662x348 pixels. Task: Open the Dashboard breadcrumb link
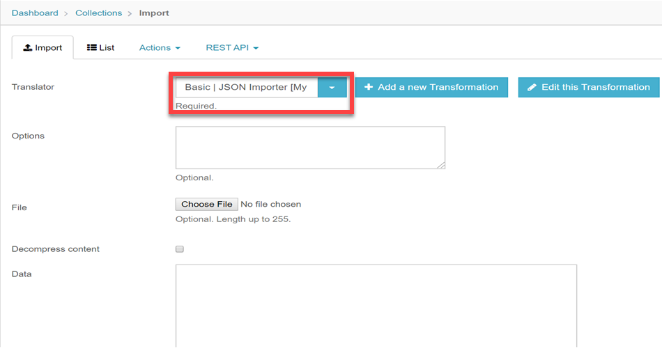(x=35, y=13)
